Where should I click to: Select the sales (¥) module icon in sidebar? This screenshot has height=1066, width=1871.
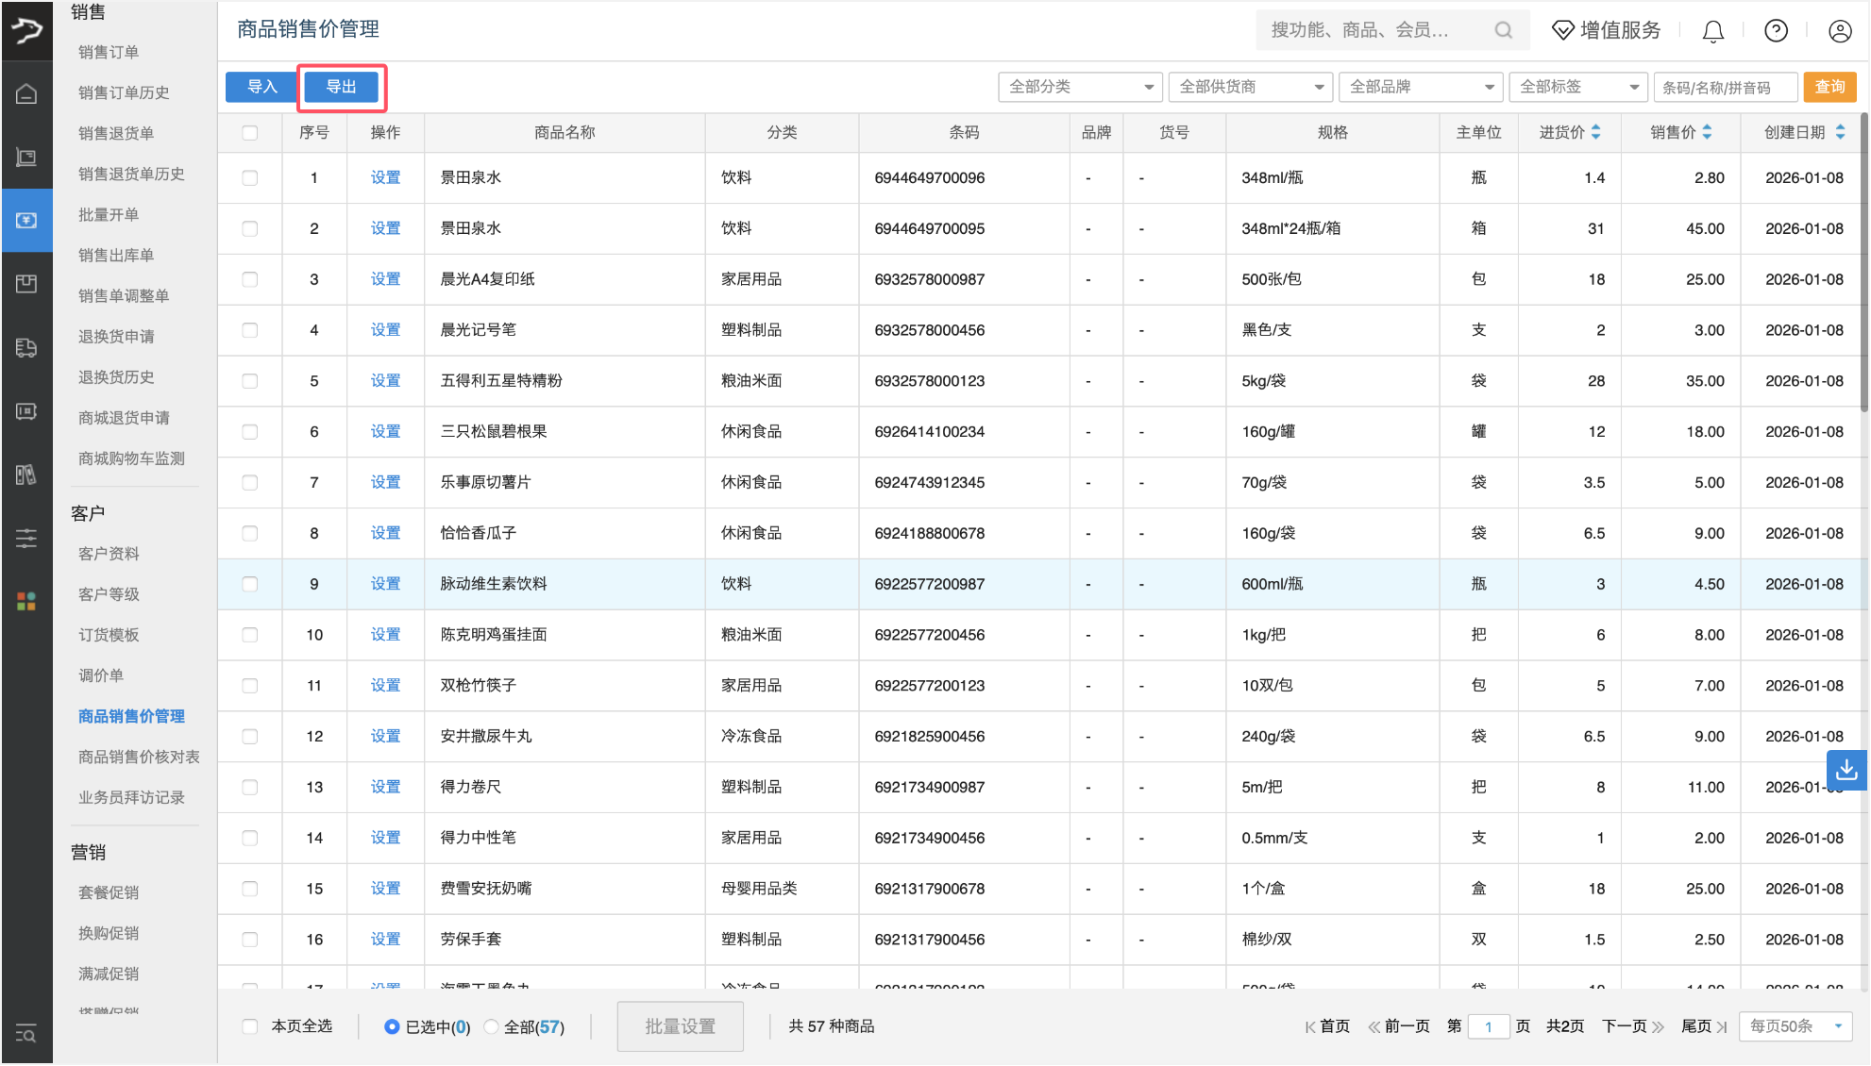tap(26, 220)
